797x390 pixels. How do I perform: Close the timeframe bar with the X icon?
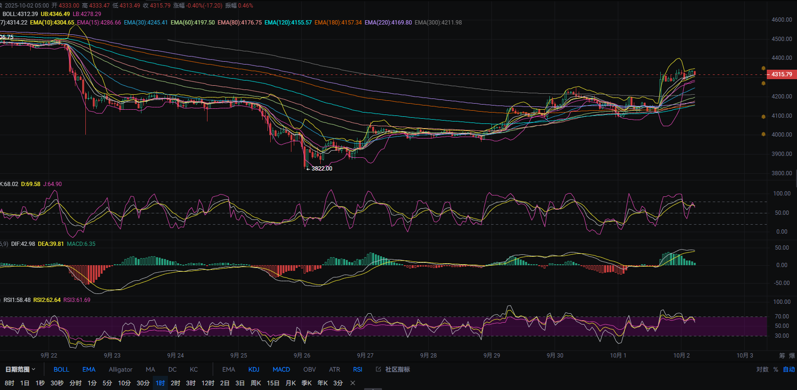[x=353, y=383]
